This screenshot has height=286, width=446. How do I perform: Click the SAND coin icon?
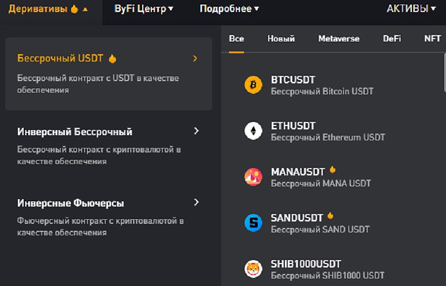(253, 223)
